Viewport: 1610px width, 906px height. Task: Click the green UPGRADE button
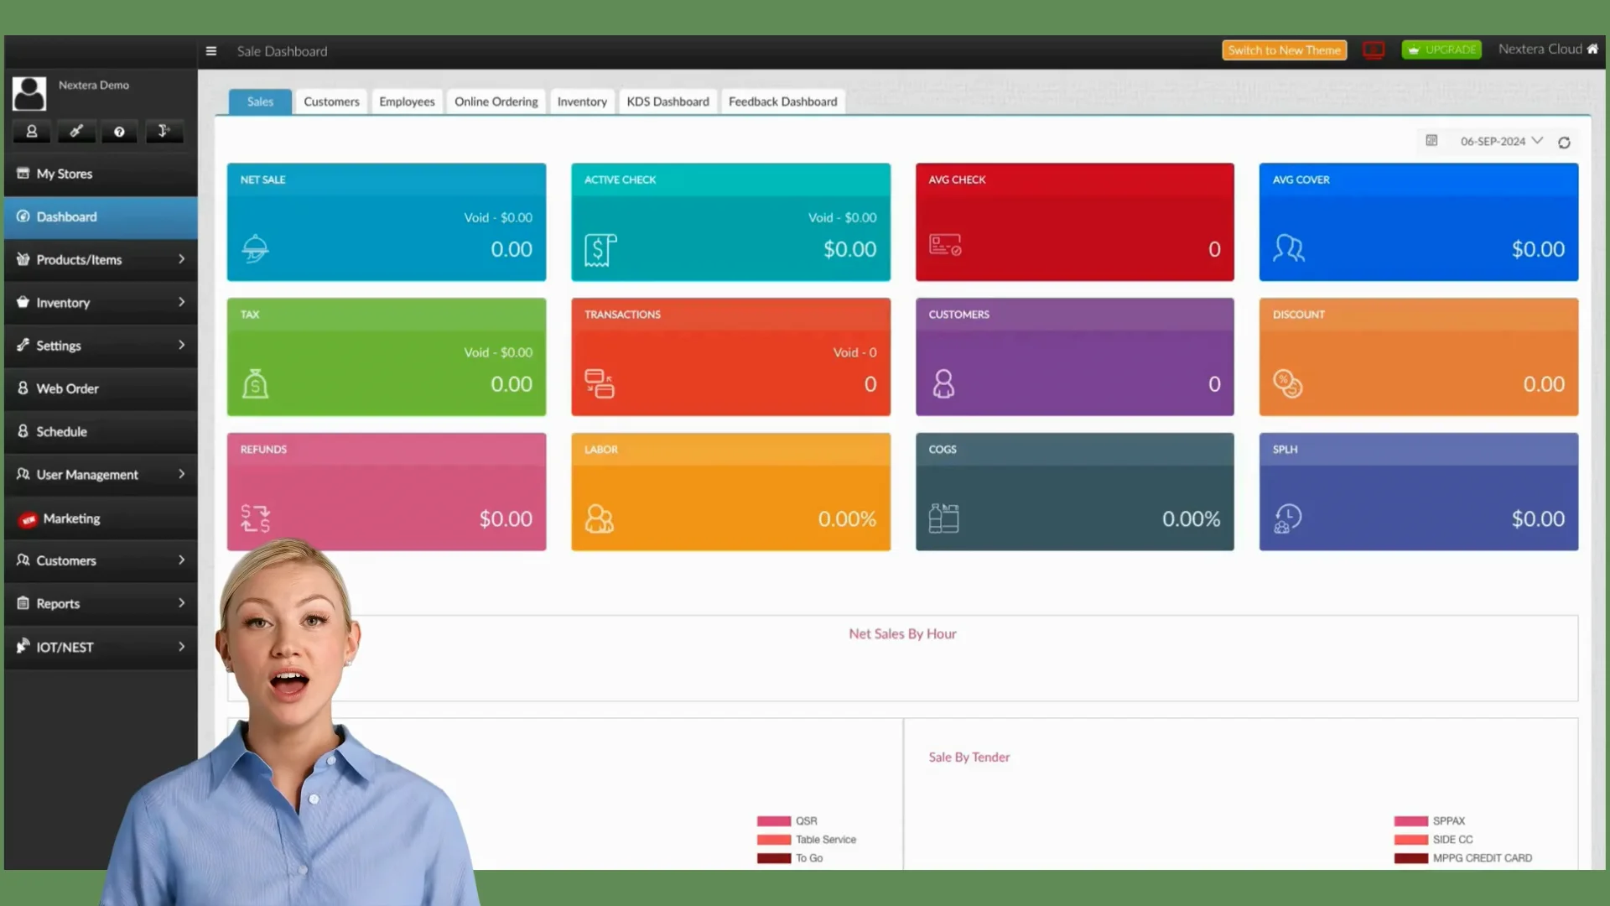(1441, 50)
